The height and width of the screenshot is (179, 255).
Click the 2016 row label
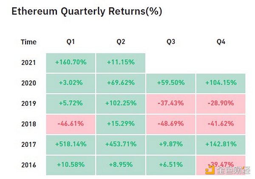pos(28,165)
